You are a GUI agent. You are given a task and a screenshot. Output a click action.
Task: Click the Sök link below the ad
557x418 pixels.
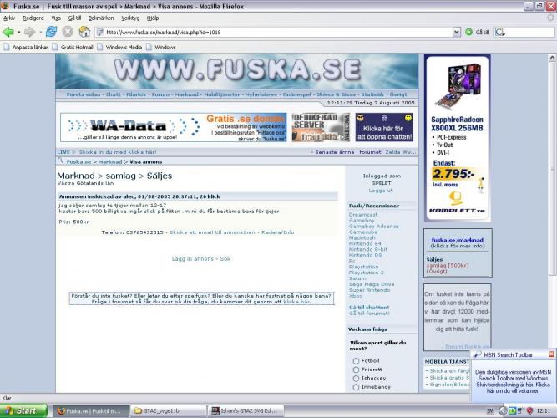click(x=225, y=258)
